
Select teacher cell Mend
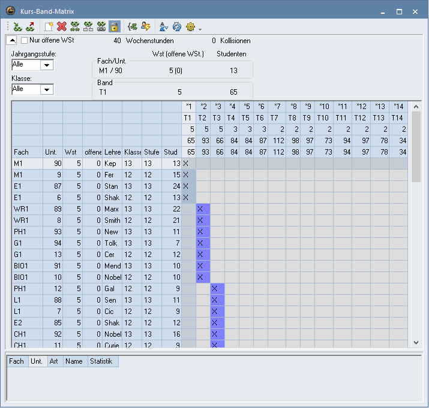[x=112, y=266]
